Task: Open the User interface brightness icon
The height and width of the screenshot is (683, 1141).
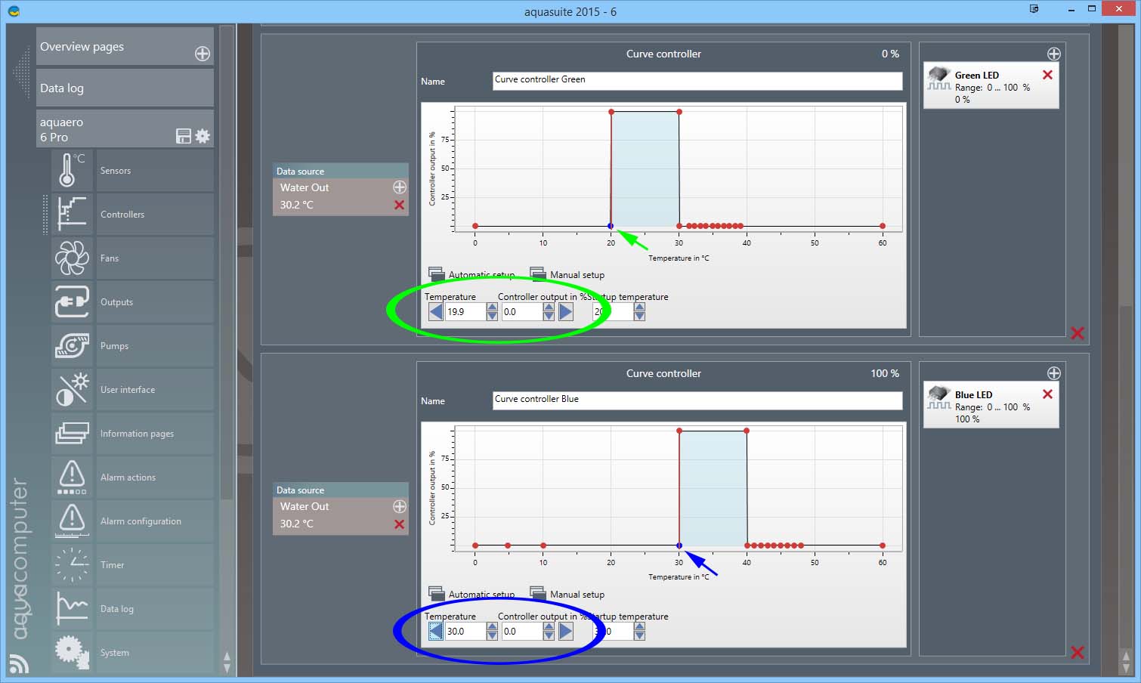Action: pos(72,390)
